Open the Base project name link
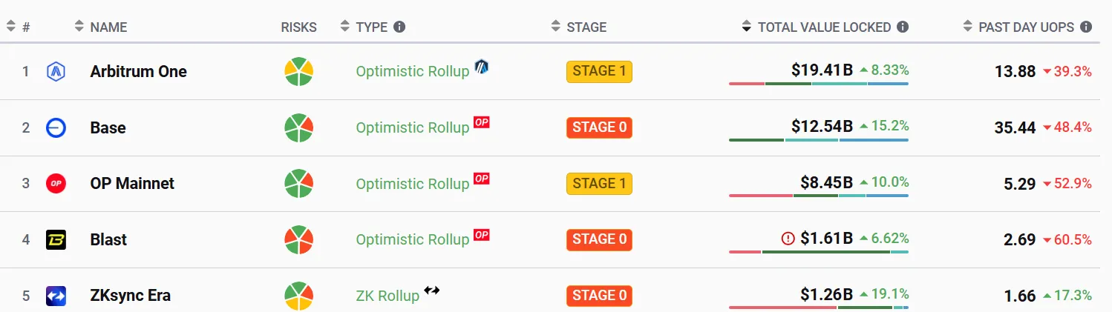 coord(108,127)
